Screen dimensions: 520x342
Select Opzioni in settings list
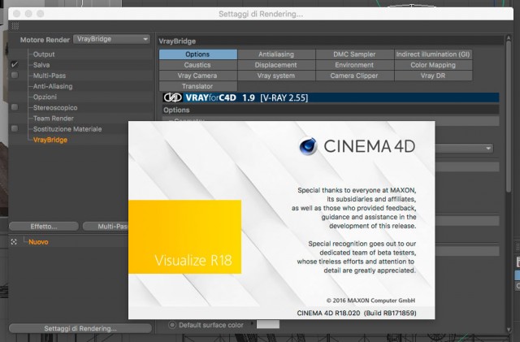pyautogui.click(x=45, y=97)
